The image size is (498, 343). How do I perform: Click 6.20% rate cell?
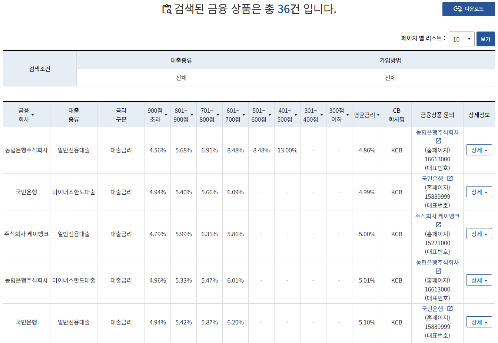235,322
